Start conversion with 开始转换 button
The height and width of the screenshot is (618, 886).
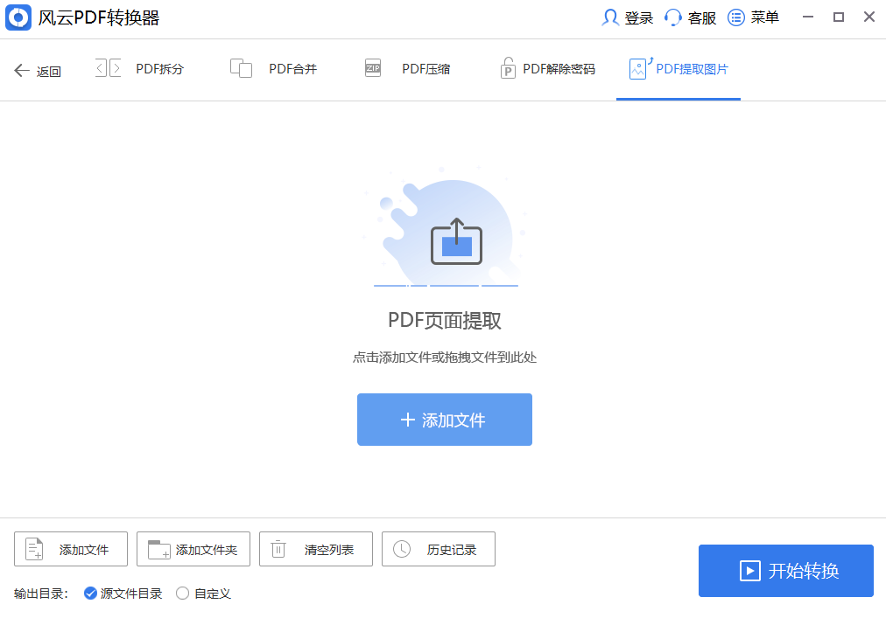[x=786, y=571]
